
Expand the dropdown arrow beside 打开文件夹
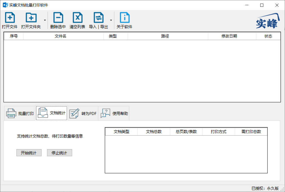click(x=44, y=21)
